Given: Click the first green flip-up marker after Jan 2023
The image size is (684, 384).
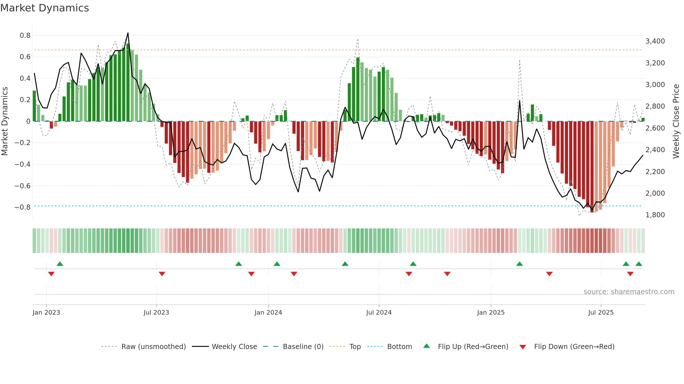Looking at the screenshot, I should [x=60, y=264].
